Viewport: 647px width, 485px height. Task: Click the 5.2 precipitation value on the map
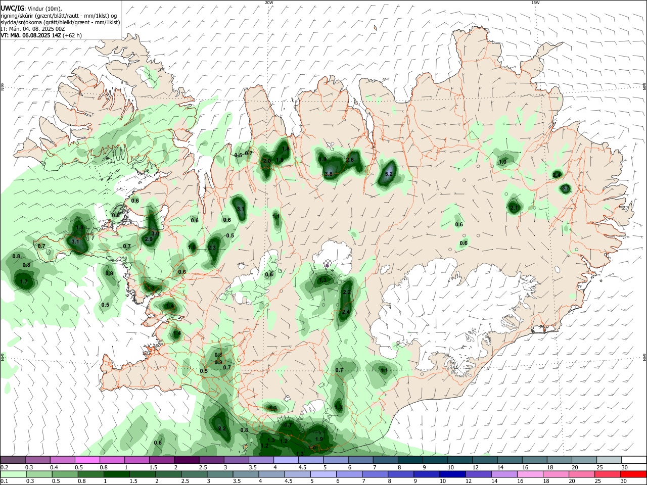click(x=389, y=174)
